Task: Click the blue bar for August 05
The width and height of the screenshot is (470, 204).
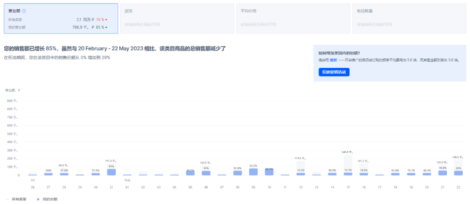Action: point(190,173)
